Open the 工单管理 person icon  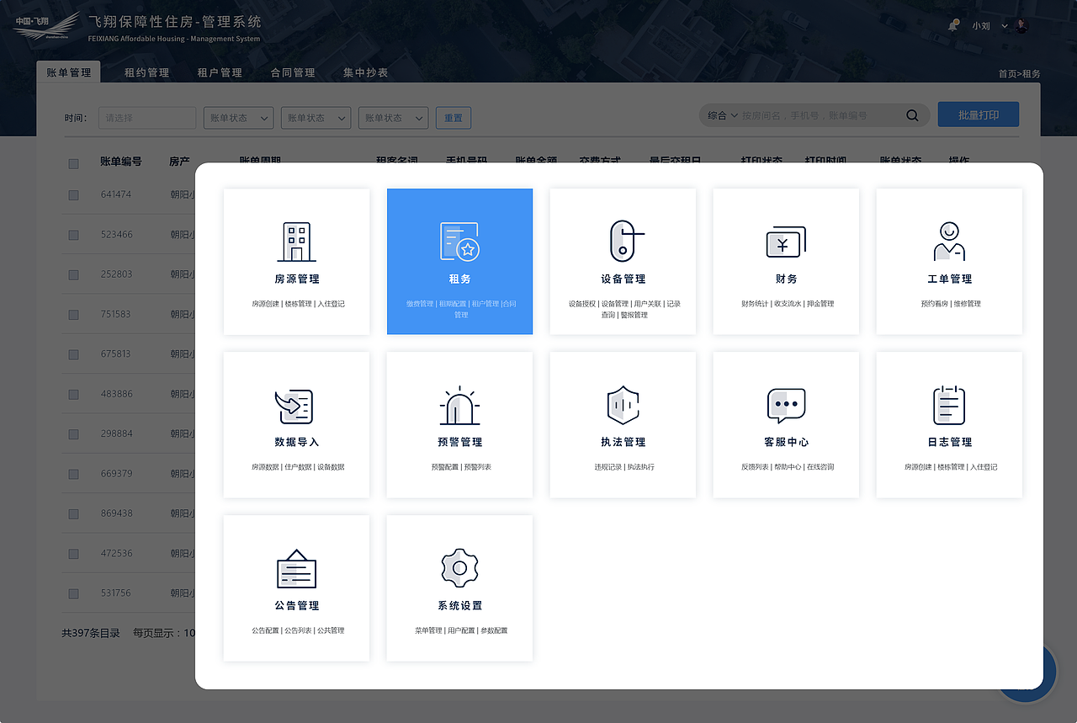pos(949,242)
